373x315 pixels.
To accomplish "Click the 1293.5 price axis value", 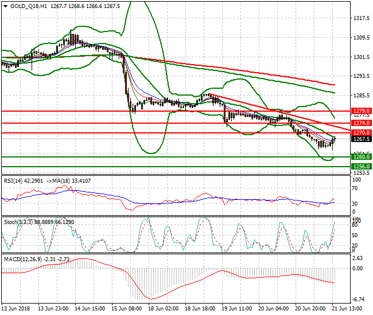I will point(362,76).
